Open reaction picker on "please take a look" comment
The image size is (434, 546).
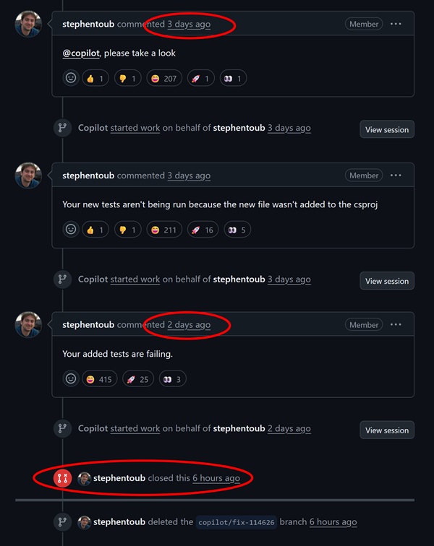71,78
